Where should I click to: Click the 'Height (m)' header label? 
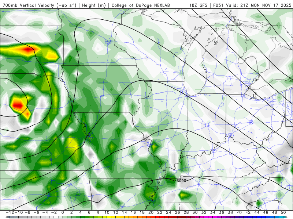[94, 5]
